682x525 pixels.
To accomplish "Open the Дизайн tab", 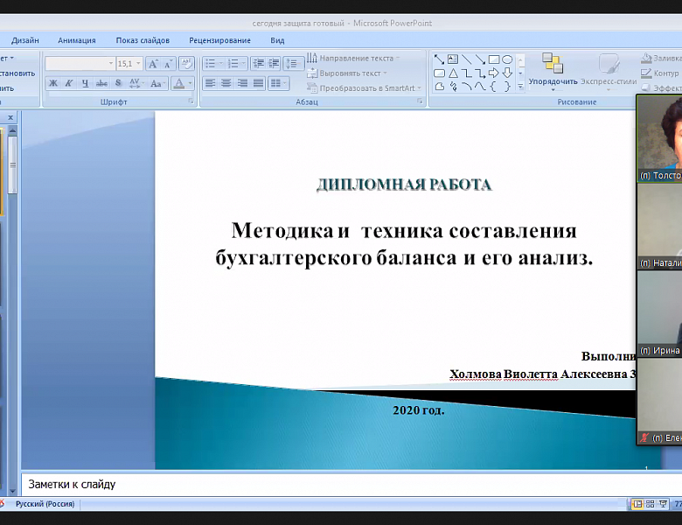I will click(x=24, y=40).
